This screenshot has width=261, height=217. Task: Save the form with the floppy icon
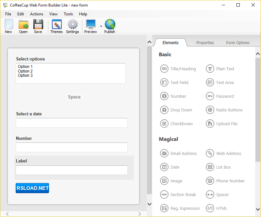tap(38, 26)
